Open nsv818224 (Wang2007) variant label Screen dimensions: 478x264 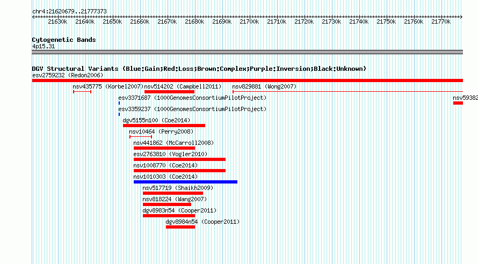pyautogui.click(x=175, y=199)
